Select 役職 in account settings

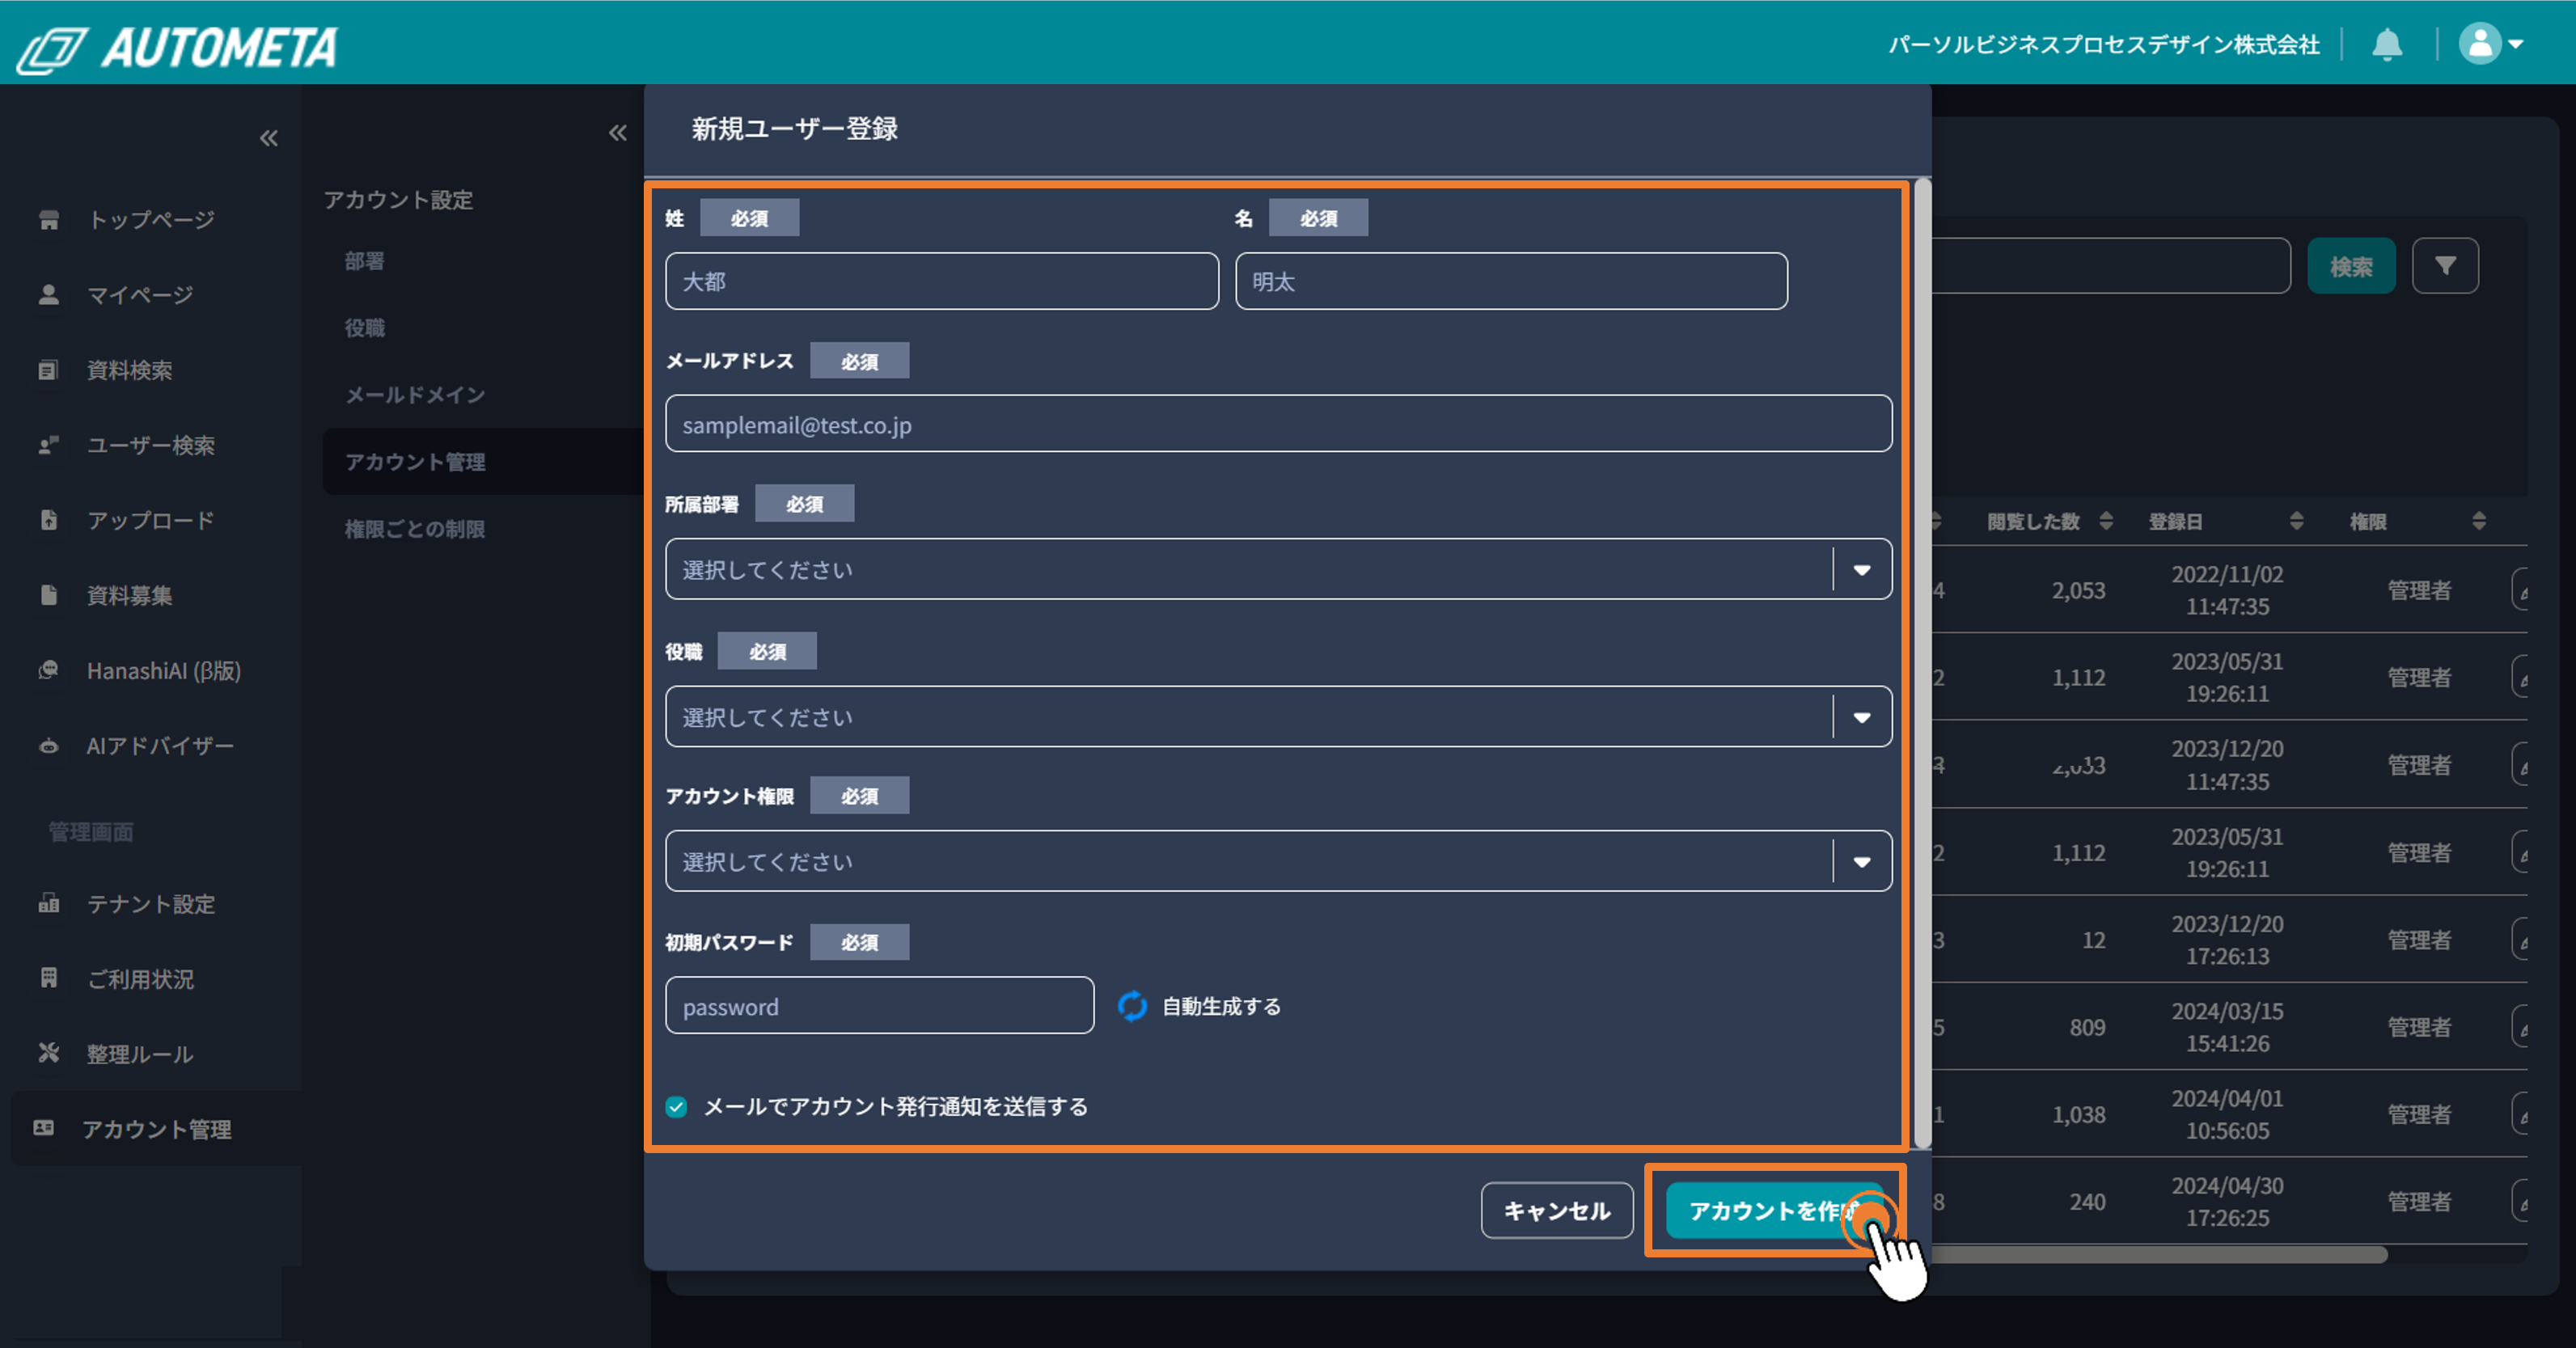[365, 328]
